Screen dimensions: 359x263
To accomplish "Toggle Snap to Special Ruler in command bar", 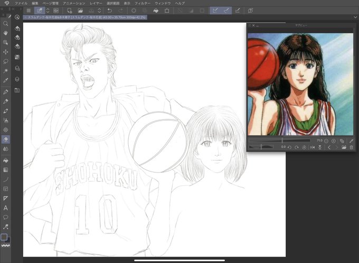I will pyautogui.click(x=226, y=11).
